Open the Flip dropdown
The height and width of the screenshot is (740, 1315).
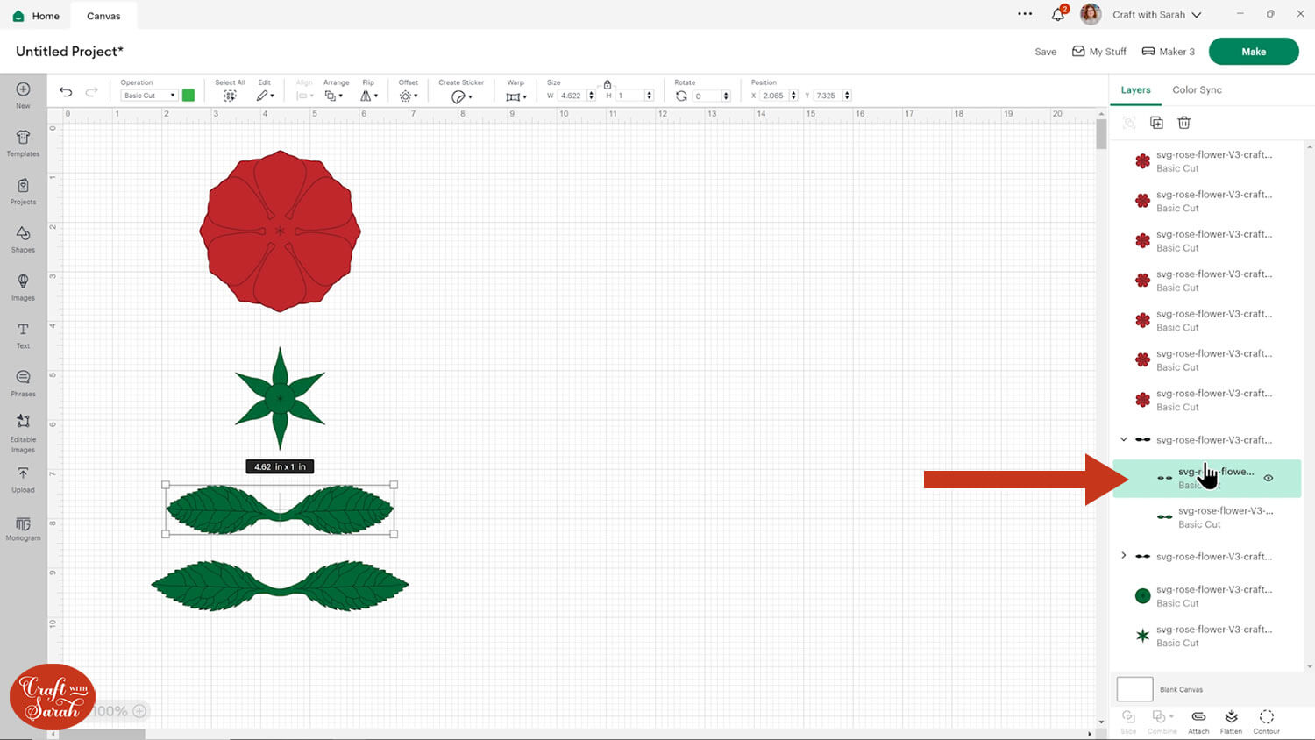point(369,96)
